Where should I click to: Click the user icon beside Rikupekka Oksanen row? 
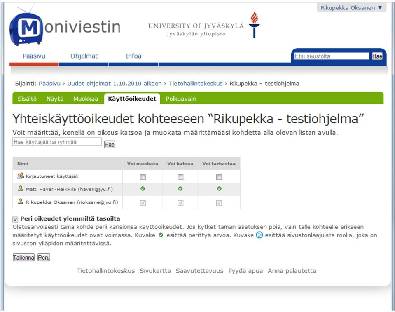pos(21,202)
